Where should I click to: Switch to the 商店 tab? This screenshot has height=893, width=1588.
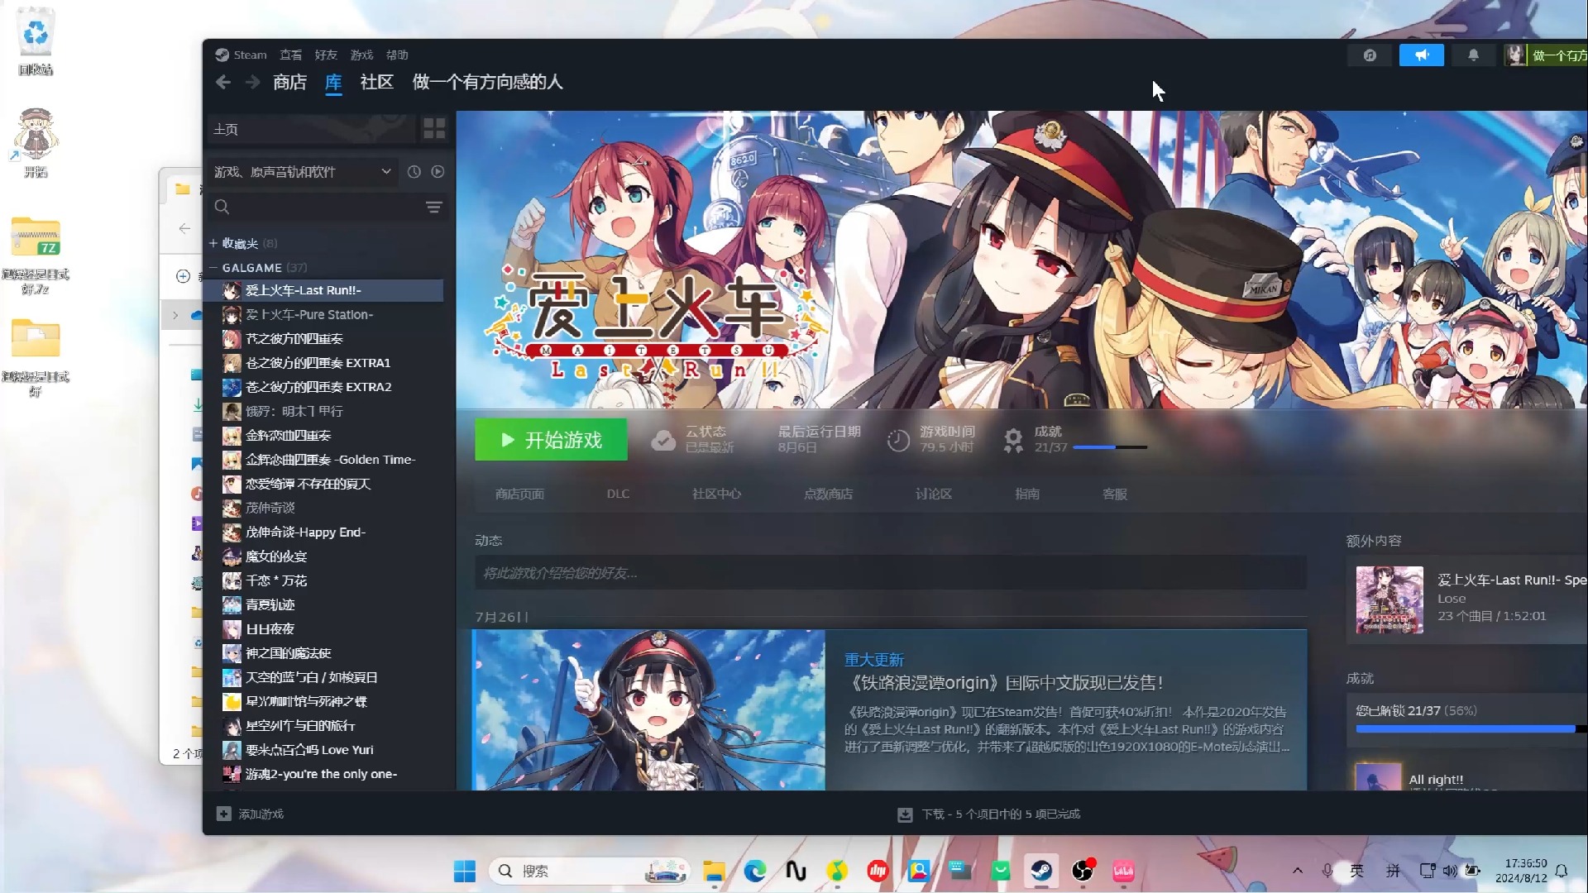tap(289, 82)
